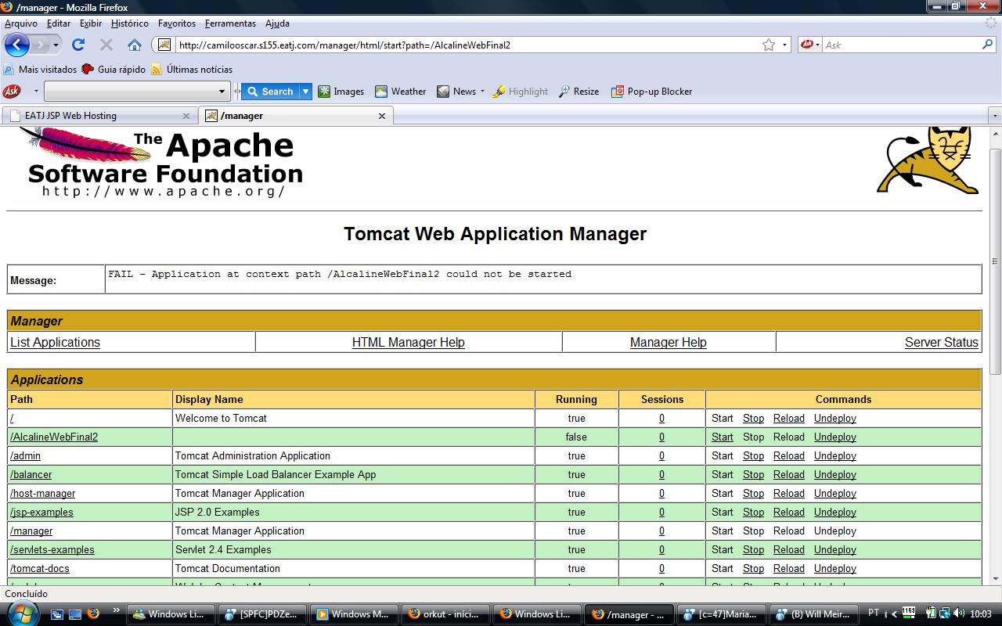Open the Windows M... media player taskbar button
This screenshot has height=626, width=1002.
(353, 614)
